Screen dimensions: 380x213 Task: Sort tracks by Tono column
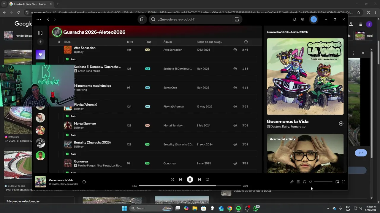(x=148, y=42)
